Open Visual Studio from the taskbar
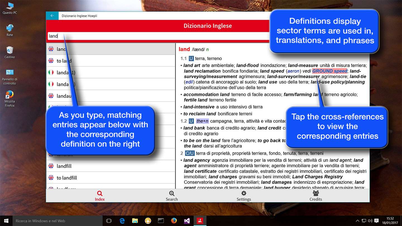This screenshot has width=402, height=226. pos(187,221)
